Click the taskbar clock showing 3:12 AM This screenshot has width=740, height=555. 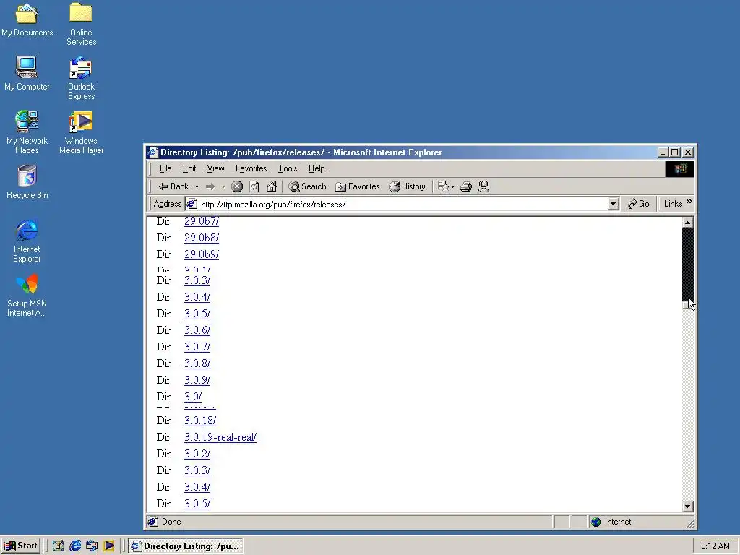pyautogui.click(x=715, y=546)
